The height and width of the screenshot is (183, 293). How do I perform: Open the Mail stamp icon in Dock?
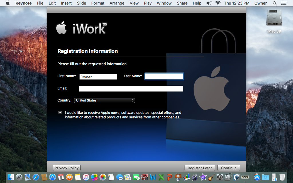click(27, 177)
